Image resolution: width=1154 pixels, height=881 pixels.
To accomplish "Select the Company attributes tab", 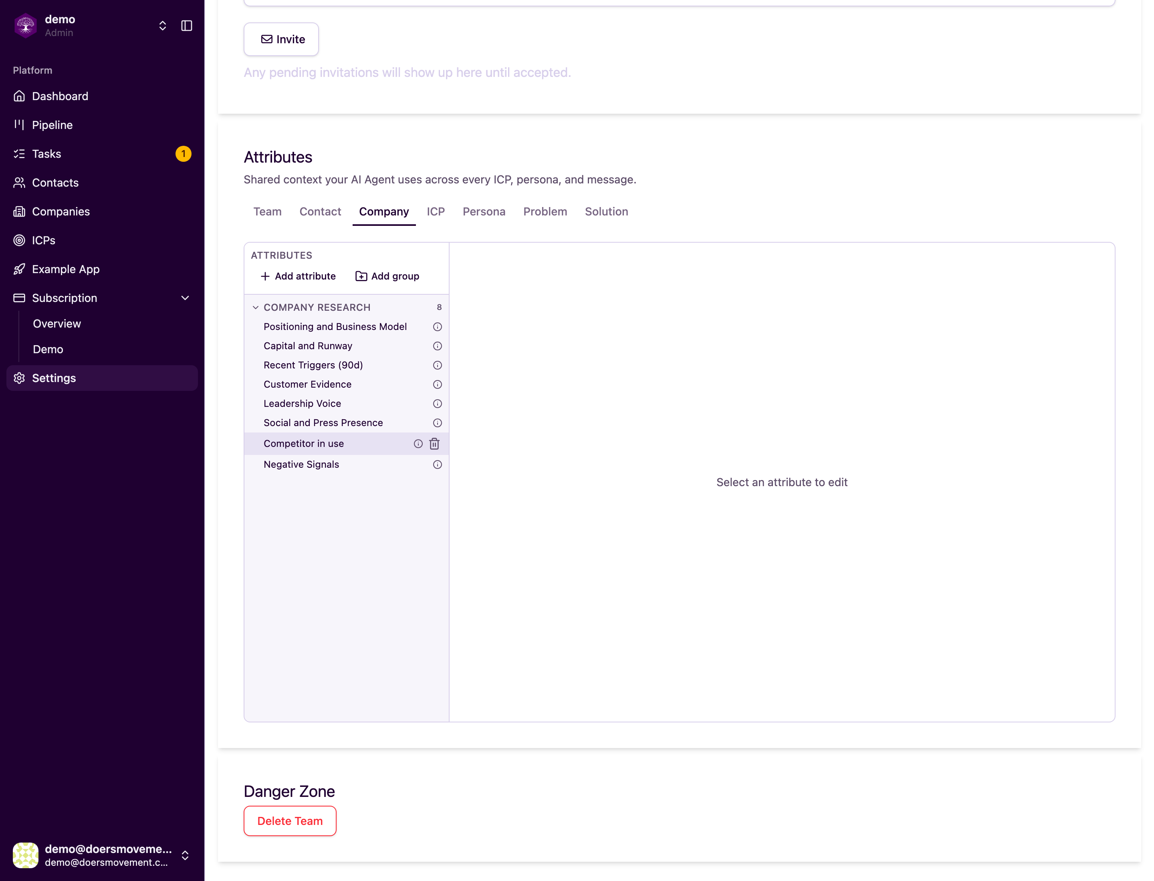I will [383, 211].
